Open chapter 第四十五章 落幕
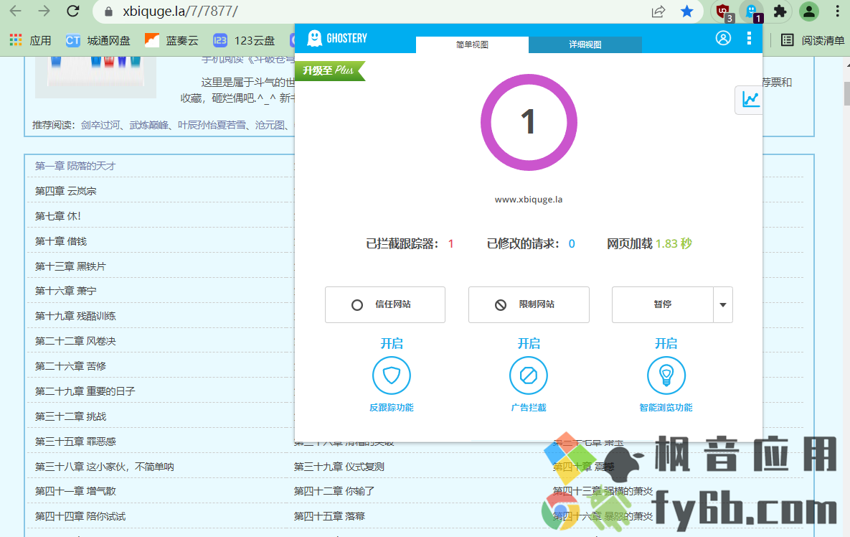The image size is (850, 537). coord(329,516)
